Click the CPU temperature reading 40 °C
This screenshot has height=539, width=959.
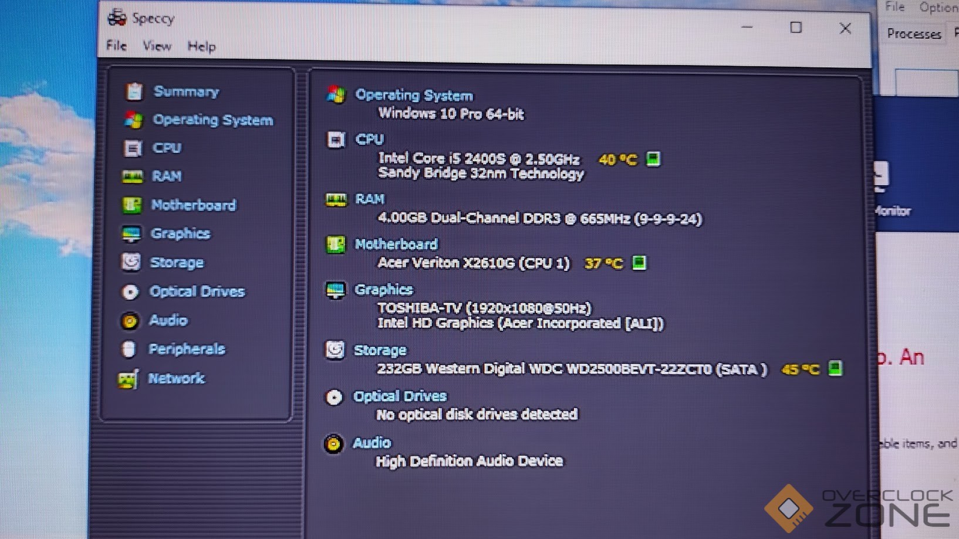tap(617, 160)
